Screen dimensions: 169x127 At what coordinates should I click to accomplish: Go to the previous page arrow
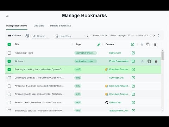click(150, 36)
